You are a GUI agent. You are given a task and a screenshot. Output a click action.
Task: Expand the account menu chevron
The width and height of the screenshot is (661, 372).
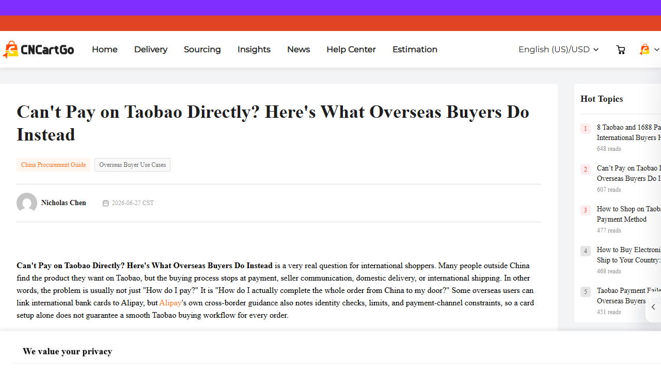[x=656, y=50]
